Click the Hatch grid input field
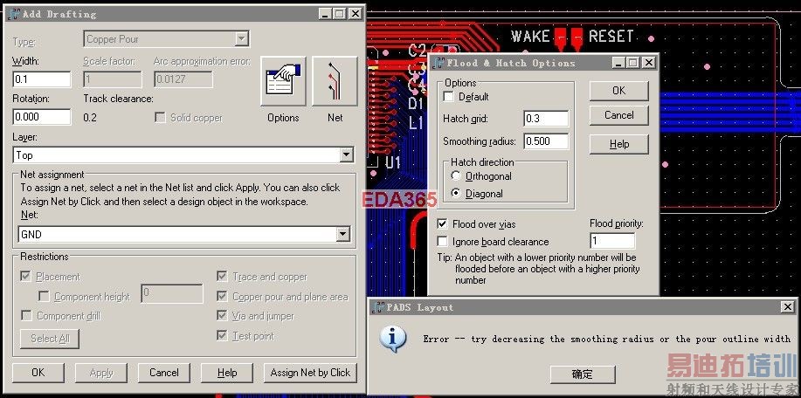 (x=546, y=119)
